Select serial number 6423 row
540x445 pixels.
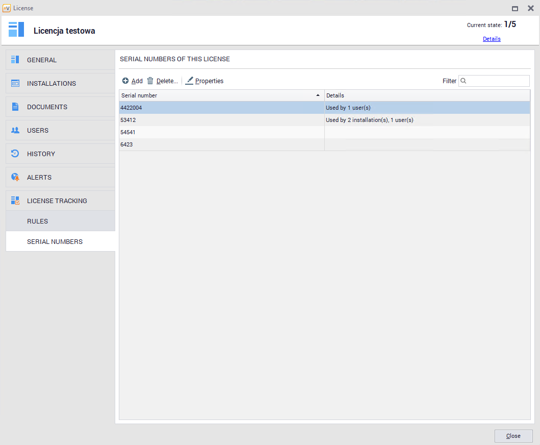coord(221,144)
